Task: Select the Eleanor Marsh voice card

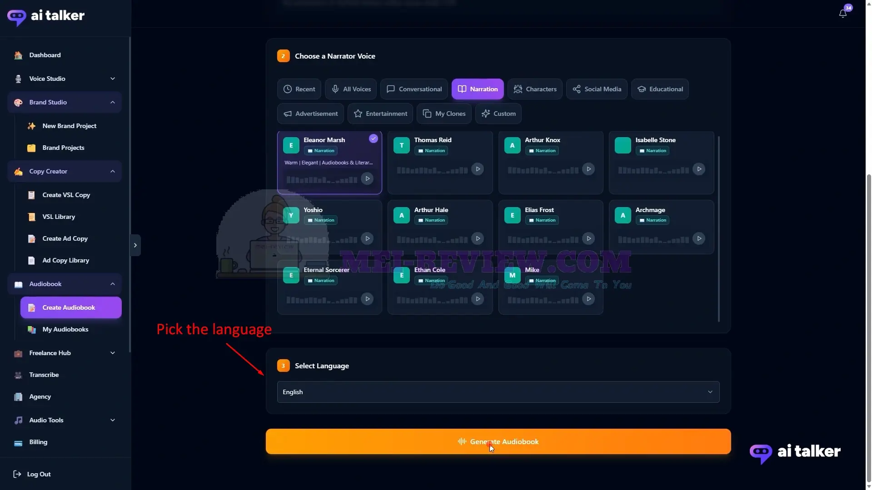Action: pyautogui.click(x=329, y=163)
